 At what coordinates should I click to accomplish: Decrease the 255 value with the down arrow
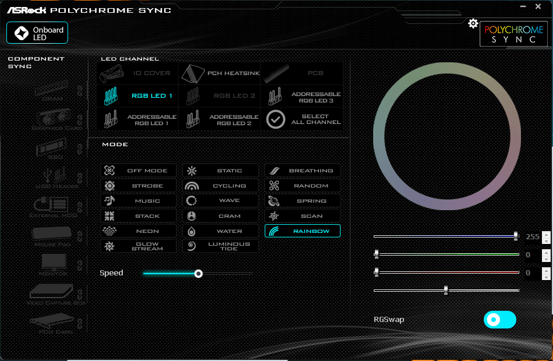pos(546,240)
